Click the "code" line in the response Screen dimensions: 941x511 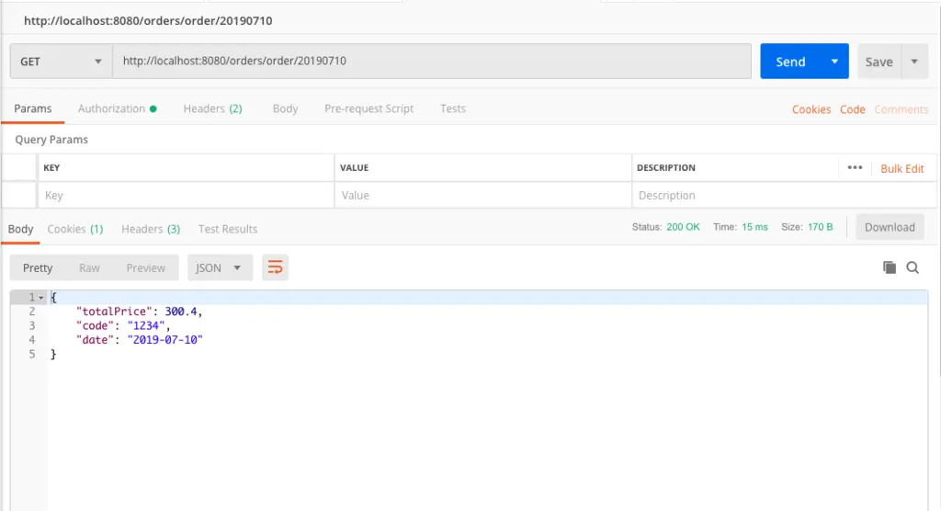pos(123,325)
